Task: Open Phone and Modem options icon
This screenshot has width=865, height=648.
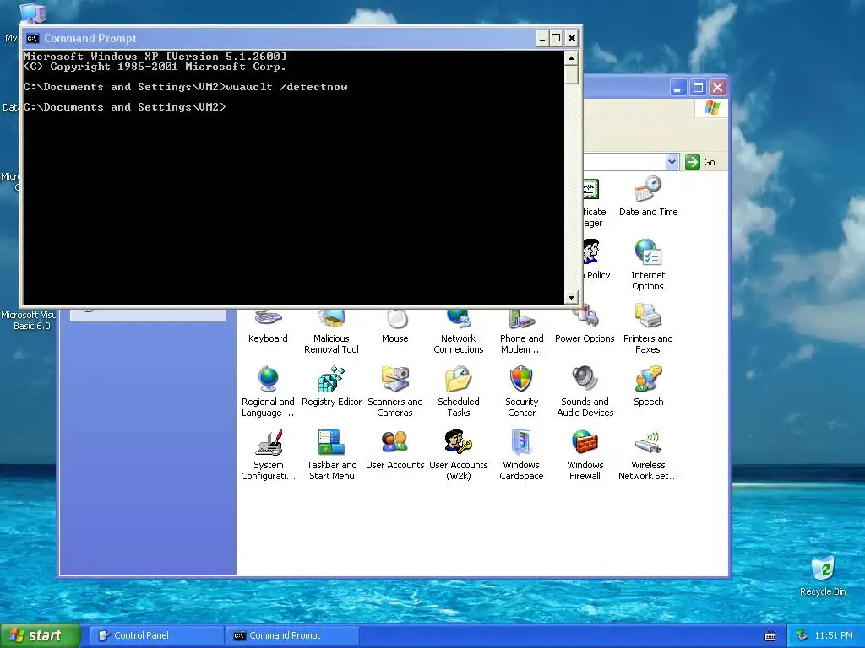Action: 521,332
